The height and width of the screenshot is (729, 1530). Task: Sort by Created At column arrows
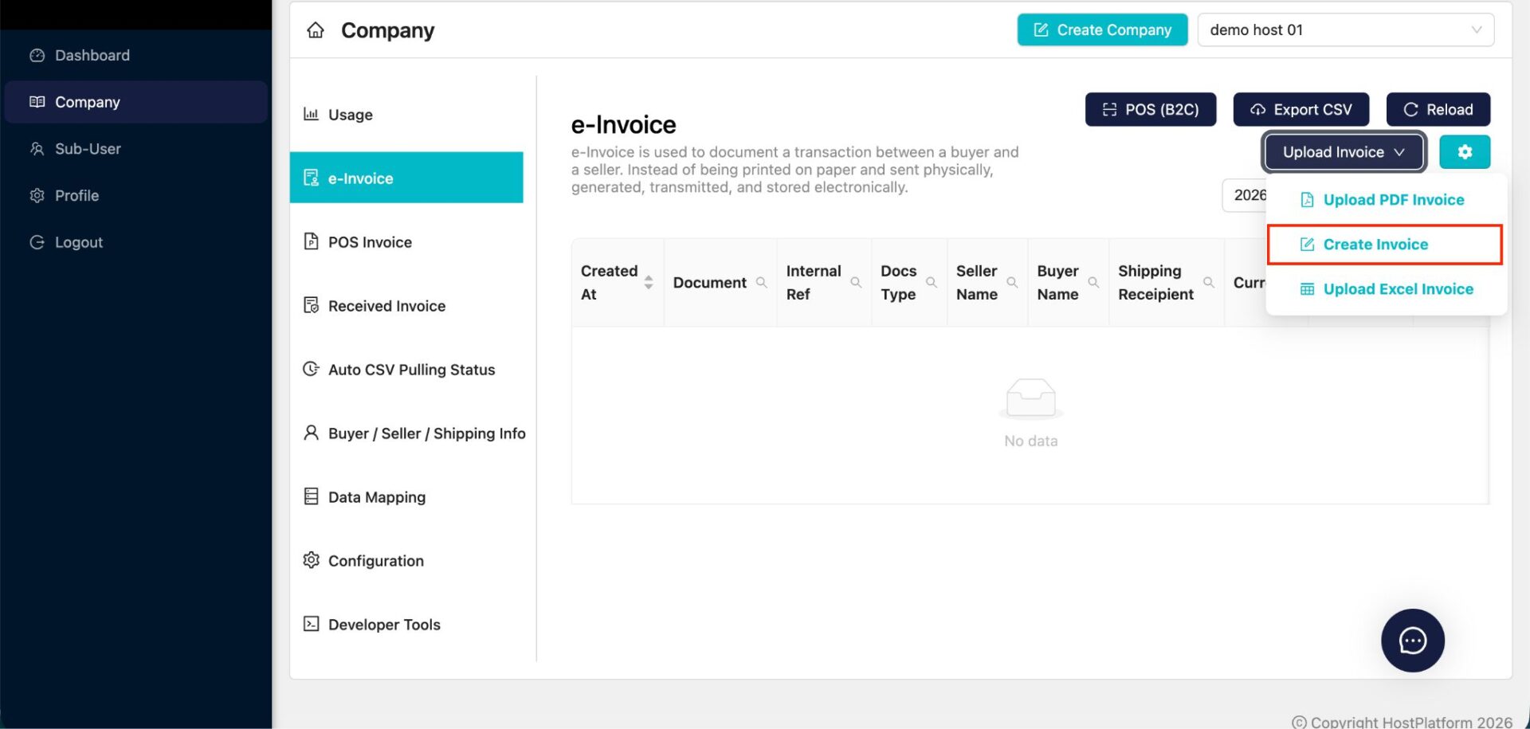(x=649, y=282)
